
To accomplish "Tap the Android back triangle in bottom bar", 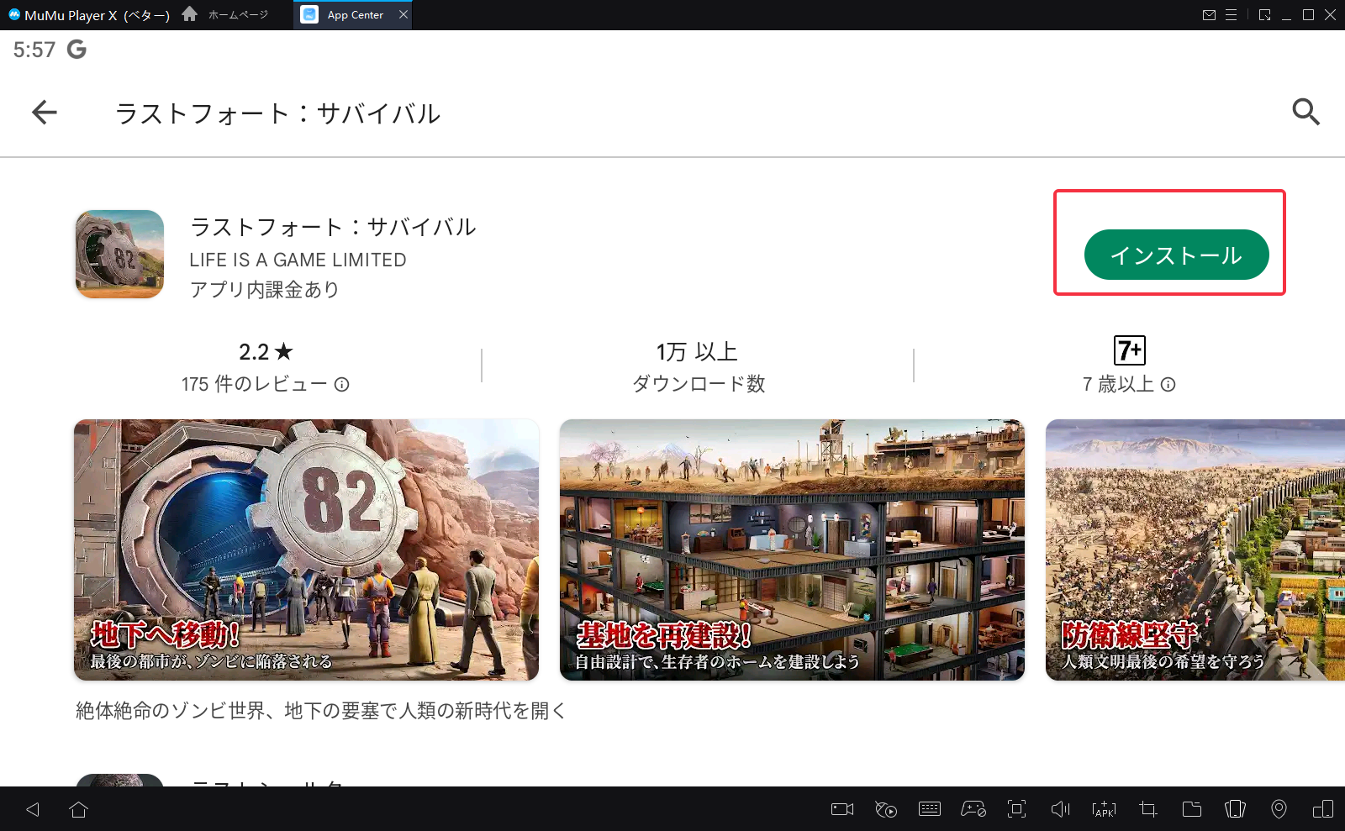I will click(x=33, y=809).
